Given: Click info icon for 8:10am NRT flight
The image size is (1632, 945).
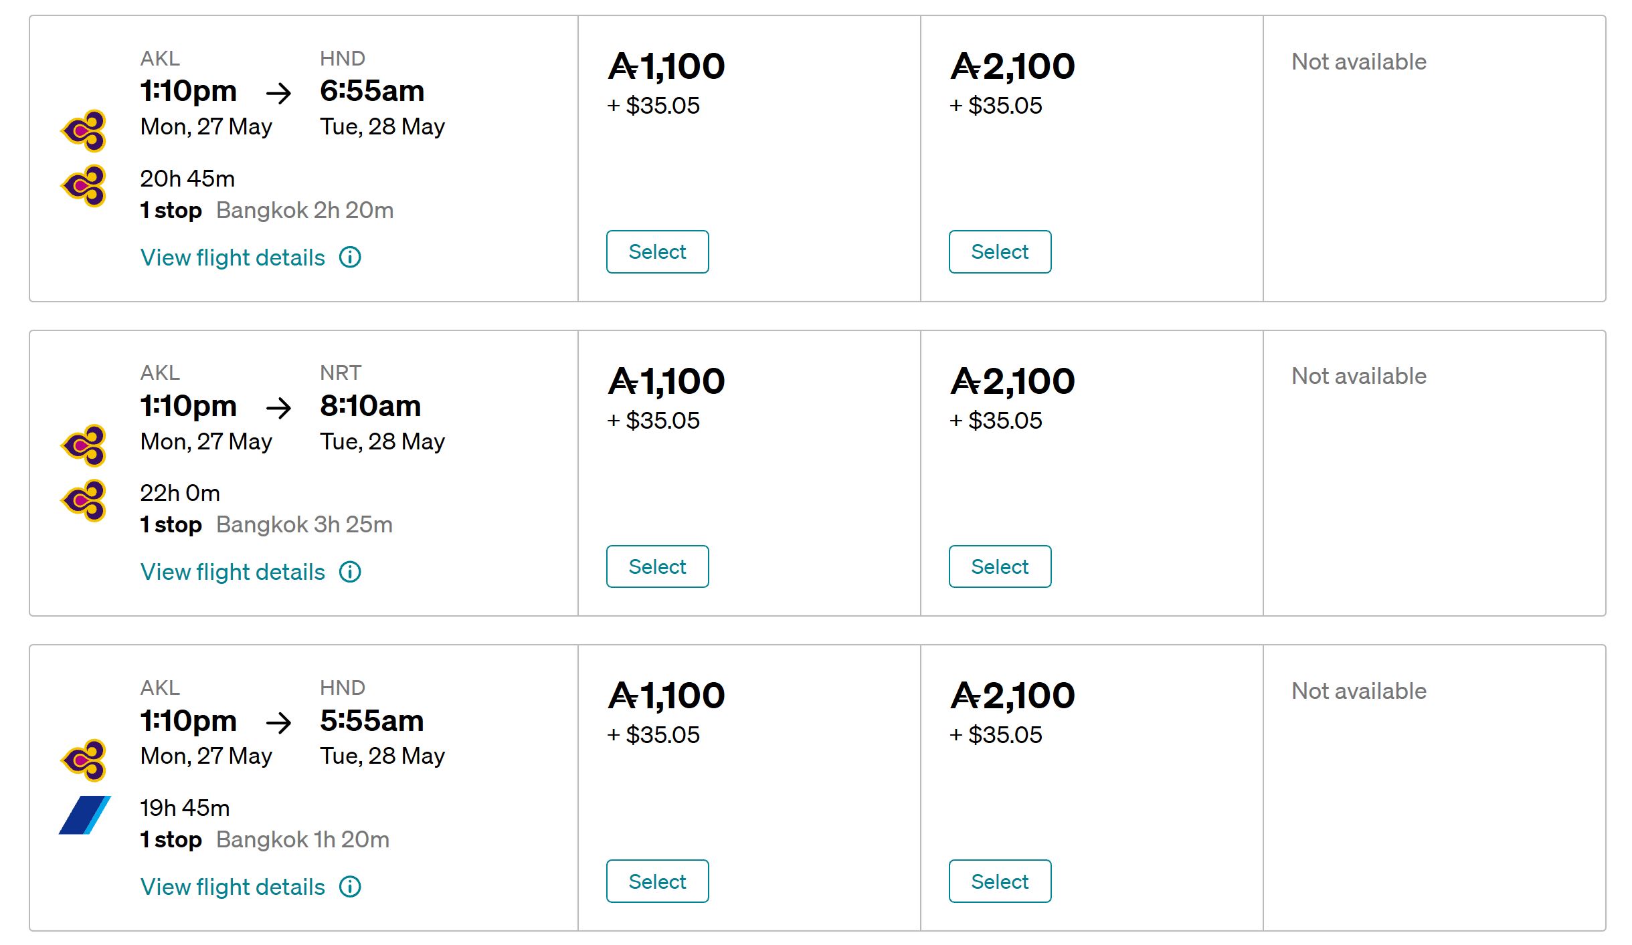Looking at the screenshot, I should 350,572.
